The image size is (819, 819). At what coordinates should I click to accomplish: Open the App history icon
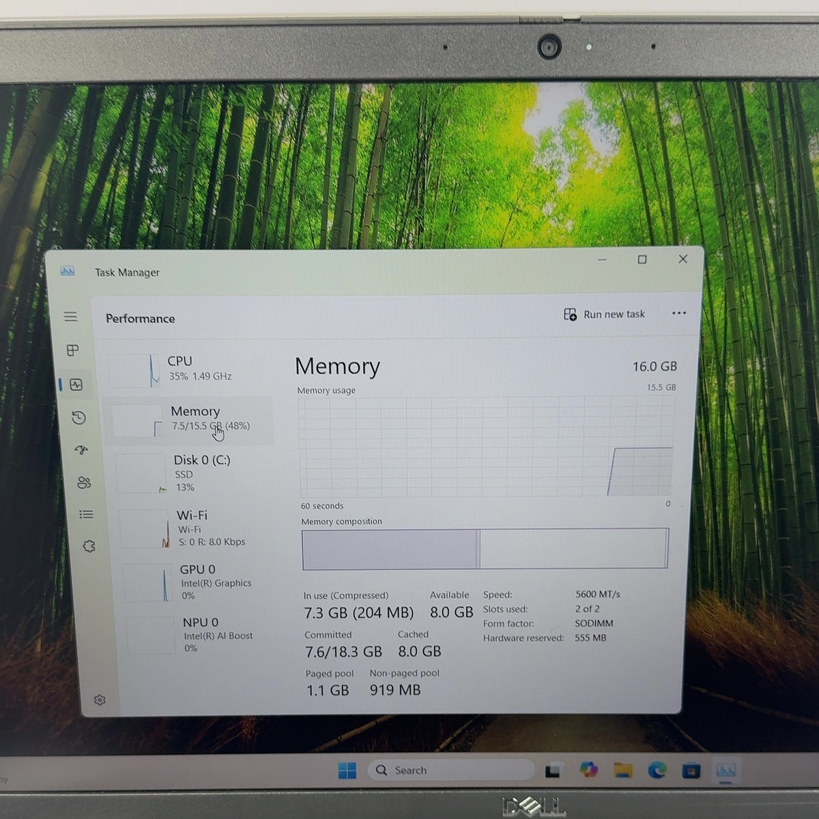(x=78, y=418)
